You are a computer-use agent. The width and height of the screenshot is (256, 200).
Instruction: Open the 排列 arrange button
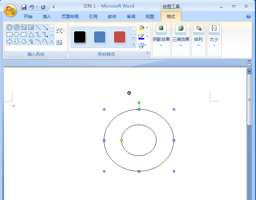198,39
